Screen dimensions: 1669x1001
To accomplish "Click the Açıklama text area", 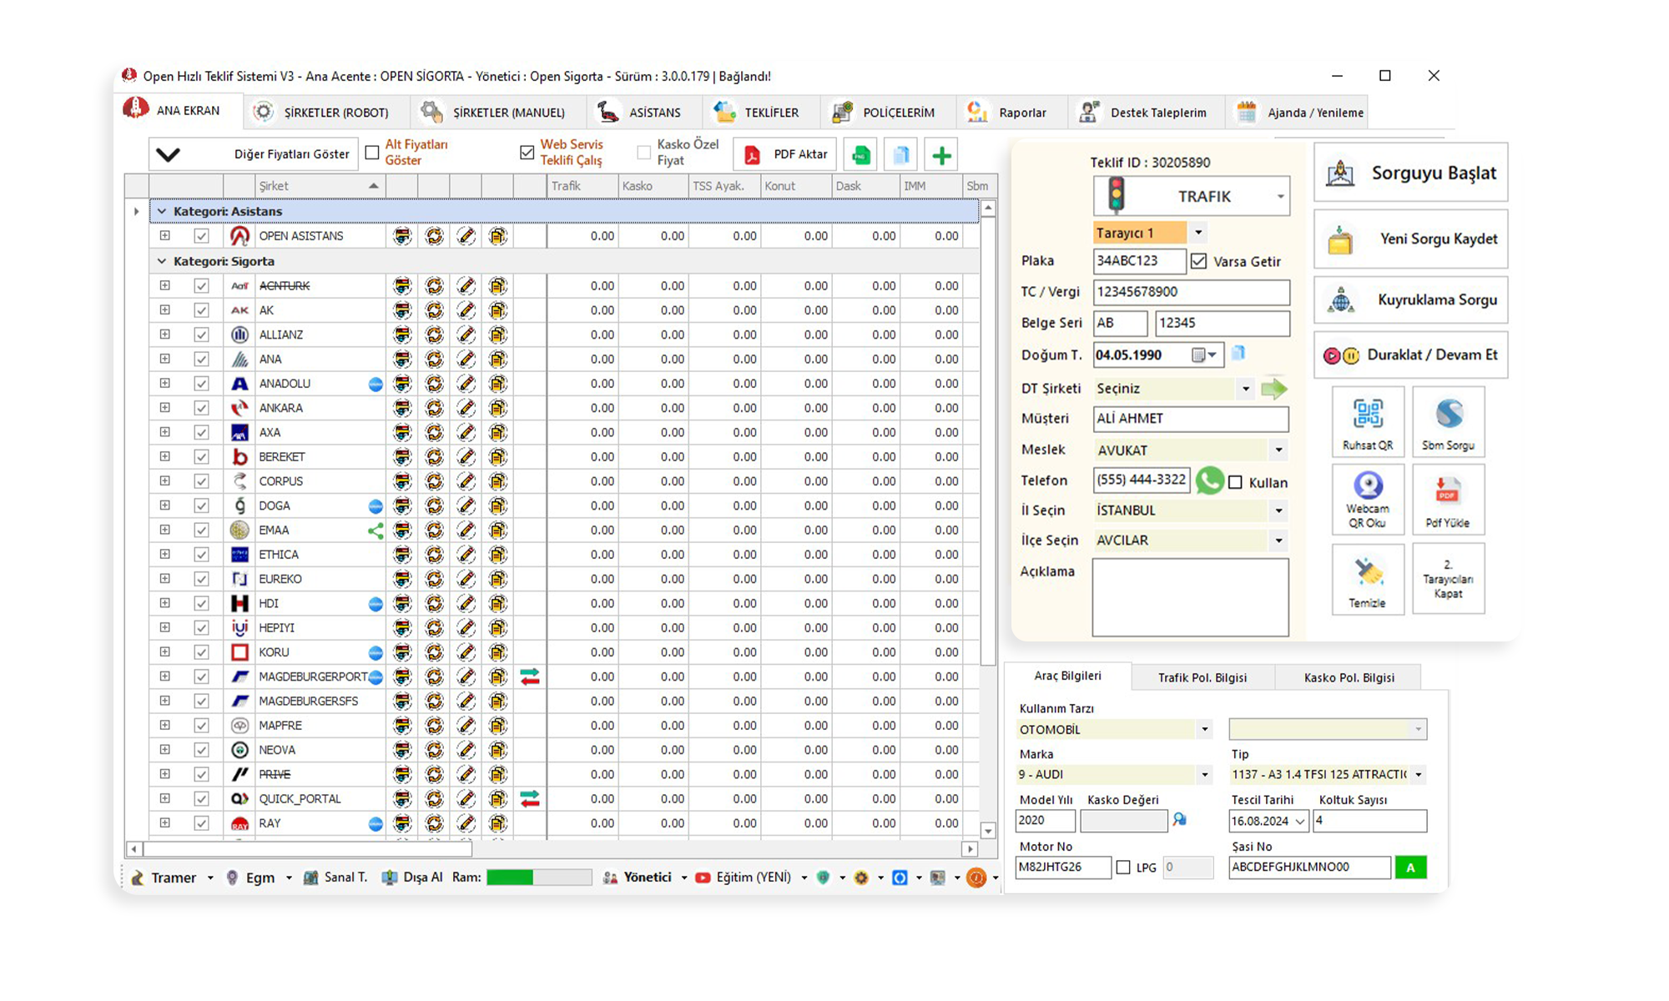I will (x=1191, y=597).
